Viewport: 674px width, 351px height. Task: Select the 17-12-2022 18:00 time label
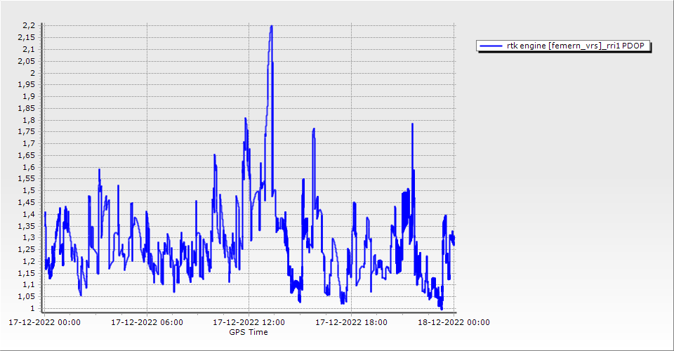point(351,323)
